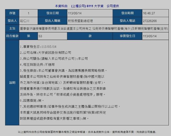Image resolution: width=171 pixels, height=136 pixels.
Task: Click the footer disclaimer starting 以上資料均由各公司
Action: pyautogui.click(x=87, y=132)
